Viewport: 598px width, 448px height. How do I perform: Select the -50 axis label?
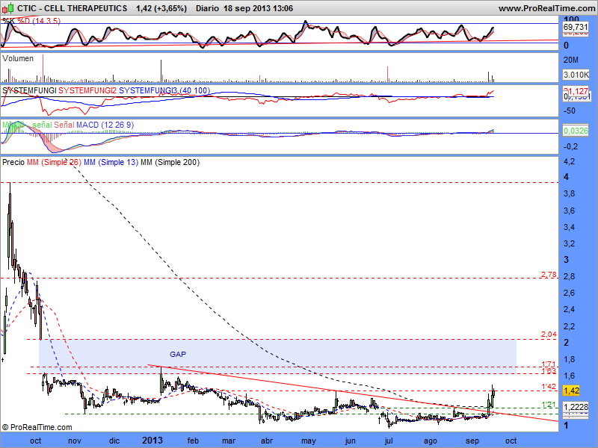click(x=570, y=111)
